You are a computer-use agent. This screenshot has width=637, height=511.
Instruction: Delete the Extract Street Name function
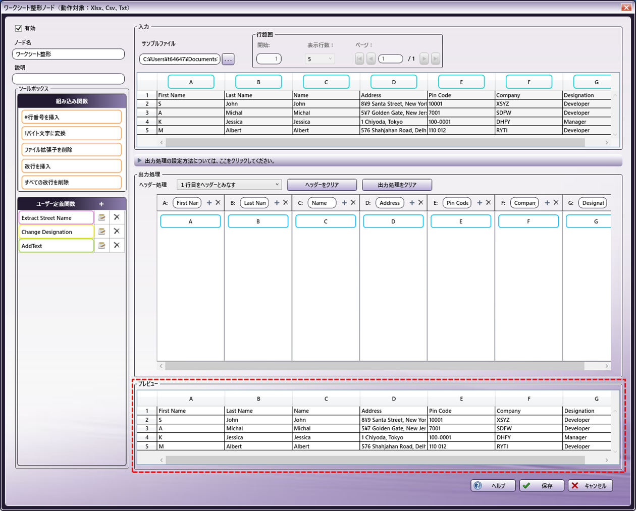pos(117,217)
